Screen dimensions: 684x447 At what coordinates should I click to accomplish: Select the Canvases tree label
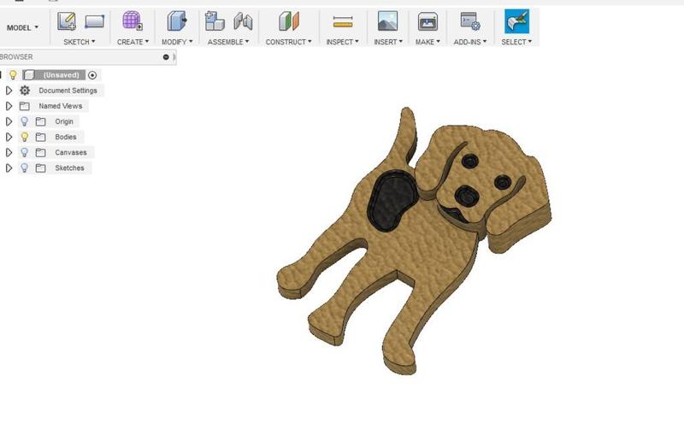tap(71, 153)
